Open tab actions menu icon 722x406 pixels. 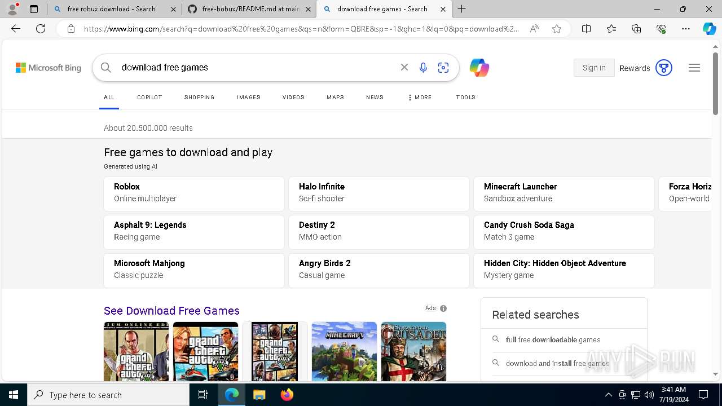(34, 9)
